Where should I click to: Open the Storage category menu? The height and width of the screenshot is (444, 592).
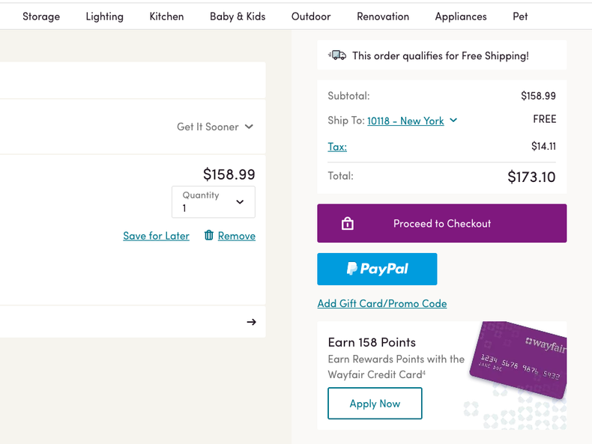[x=41, y=16]
